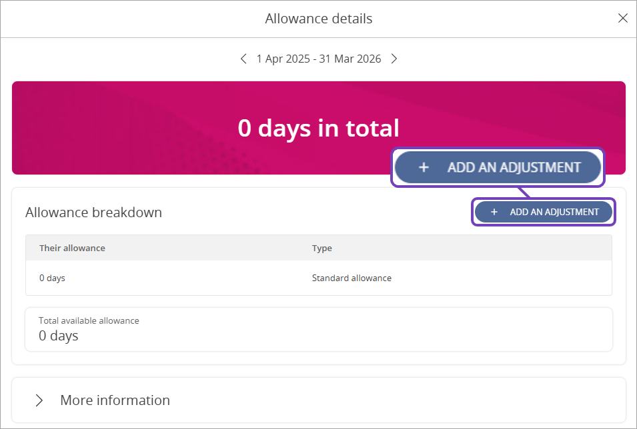
Task: Click the '0 days in total' banner text
Action: pyautogui.click(x=318, y=128)
